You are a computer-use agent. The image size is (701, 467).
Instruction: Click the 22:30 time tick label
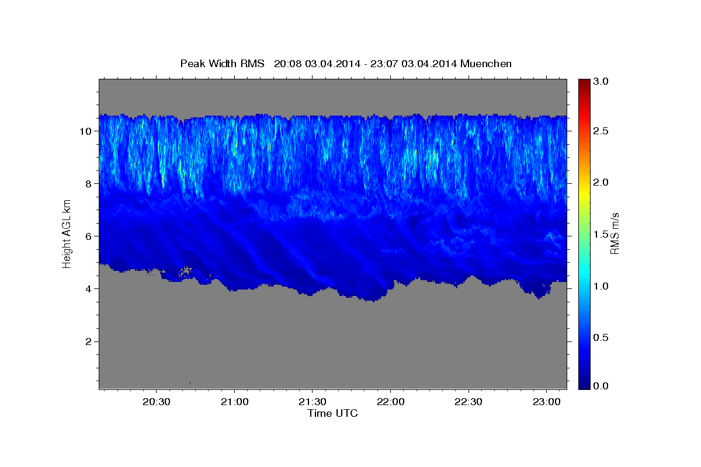click(x=469, y=402)
